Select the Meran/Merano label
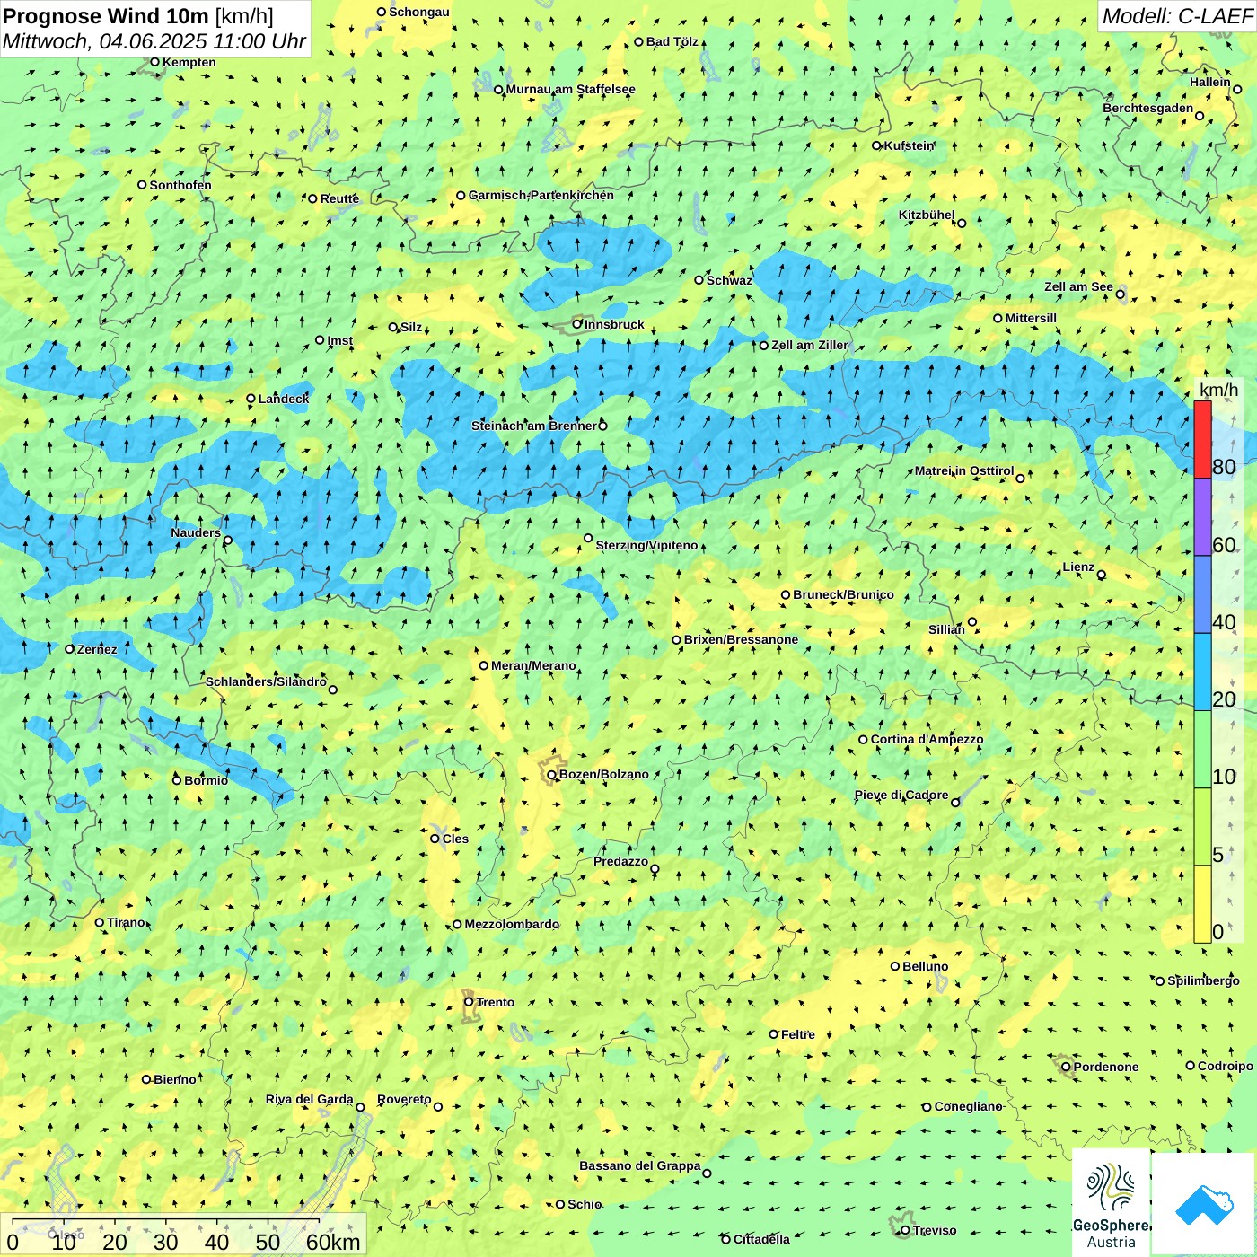This screenshot has width=1257, height=1257. coord(533,665)
